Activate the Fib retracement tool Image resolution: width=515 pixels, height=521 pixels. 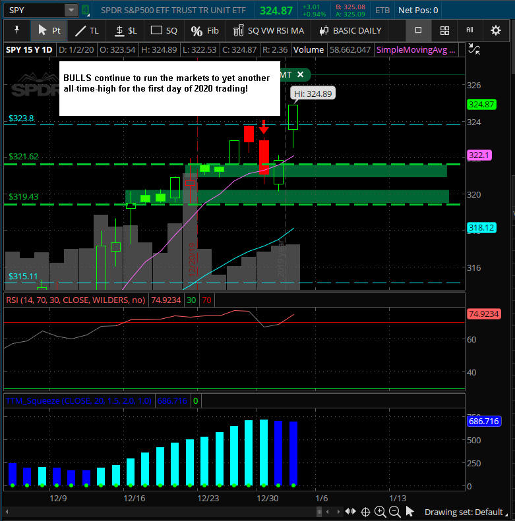click(x=204, y=30)
